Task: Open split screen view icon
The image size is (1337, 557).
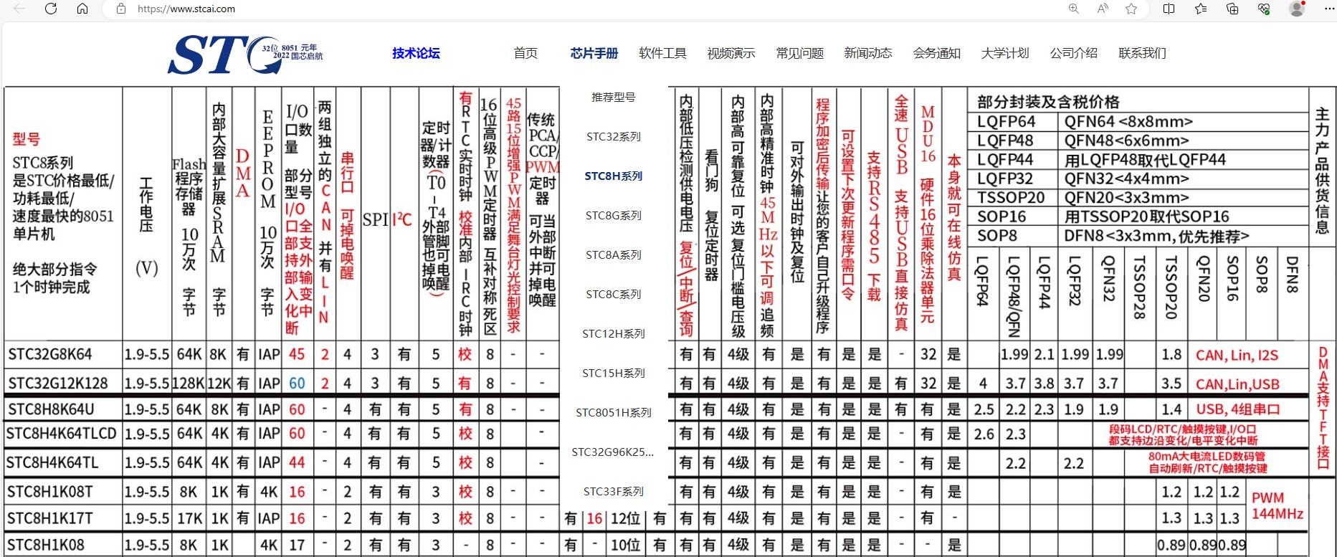Action: pos(1169,9)
